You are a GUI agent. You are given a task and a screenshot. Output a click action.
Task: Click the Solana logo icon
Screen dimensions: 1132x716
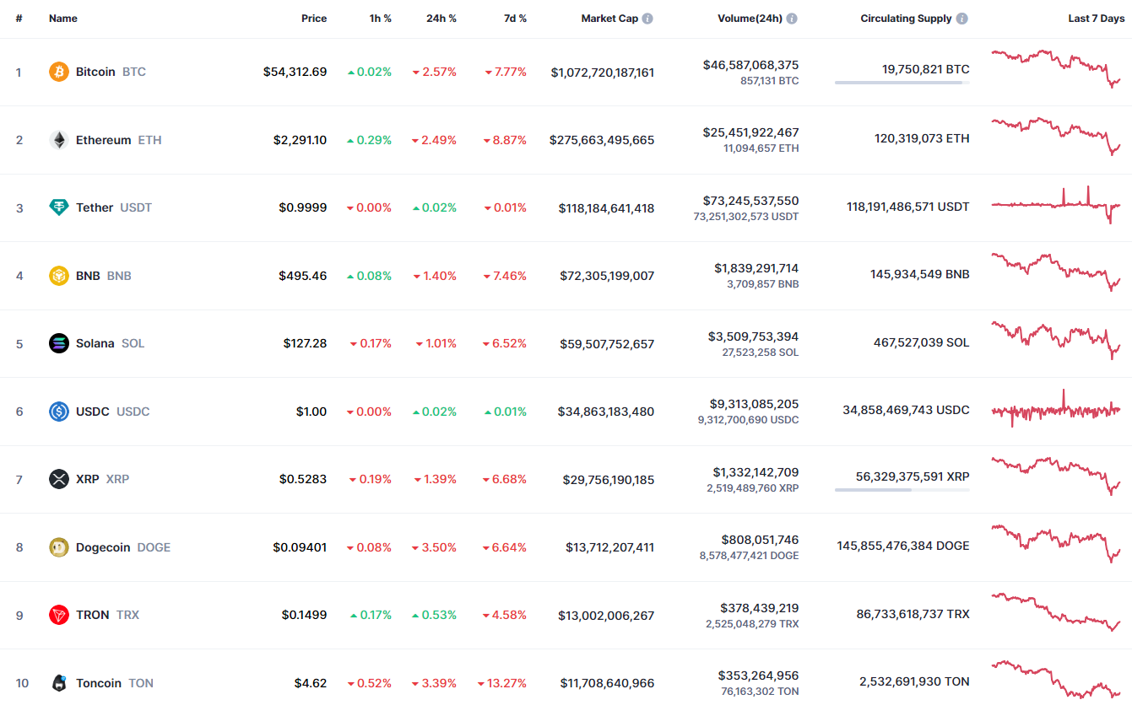pyautogui.click(x=58, y=343)
